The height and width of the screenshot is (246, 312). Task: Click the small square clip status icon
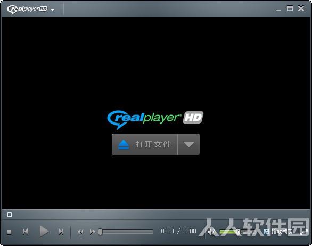[x=10, y=215]
